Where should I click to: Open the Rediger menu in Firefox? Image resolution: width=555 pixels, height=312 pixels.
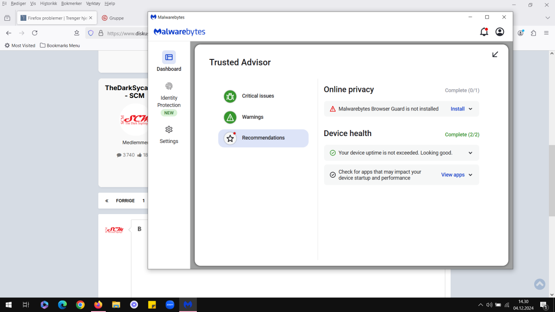[x=19, y=3]
